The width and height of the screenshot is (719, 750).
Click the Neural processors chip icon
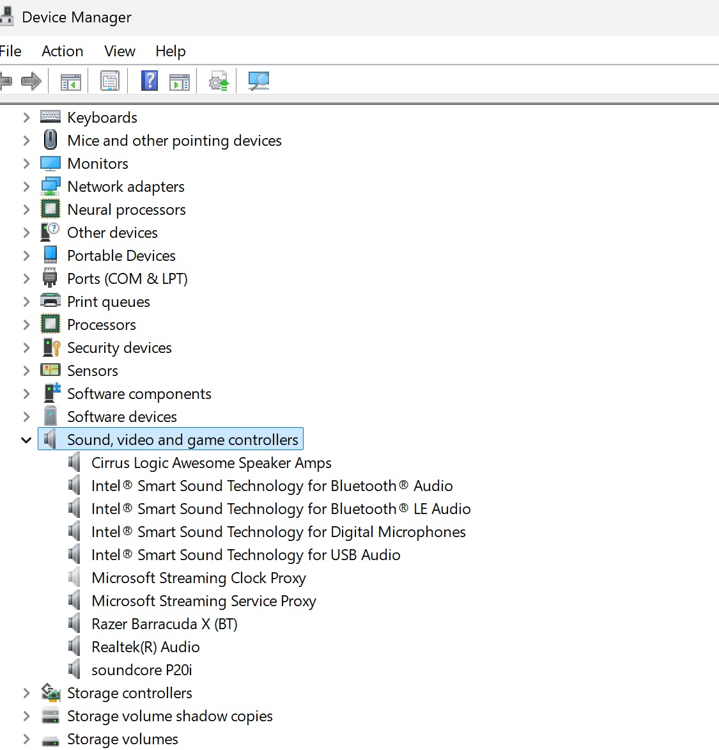(50, 209)
